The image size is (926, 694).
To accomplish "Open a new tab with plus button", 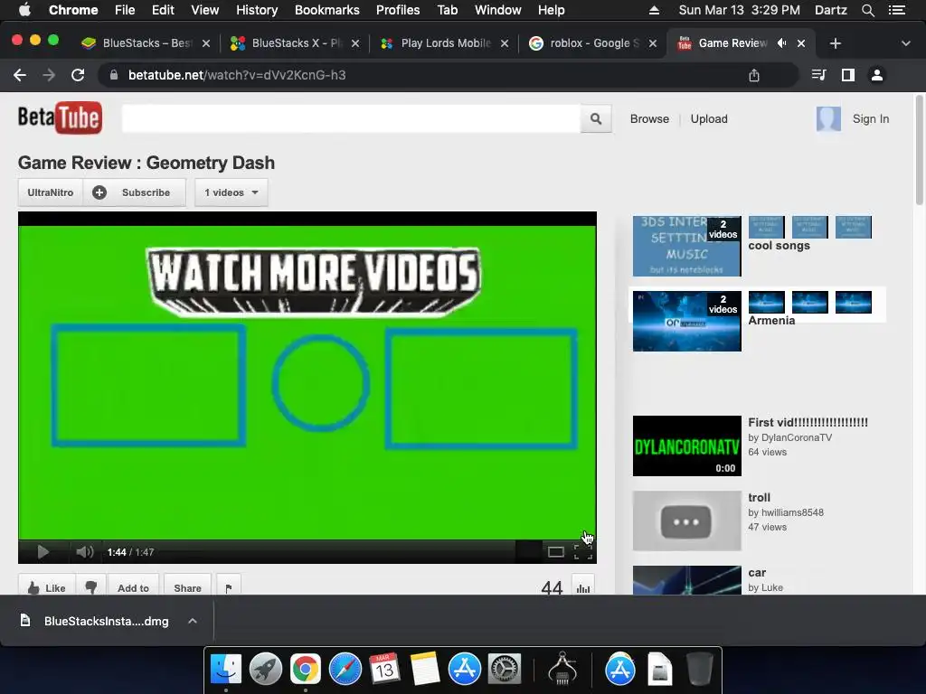I will coord(835,43).
